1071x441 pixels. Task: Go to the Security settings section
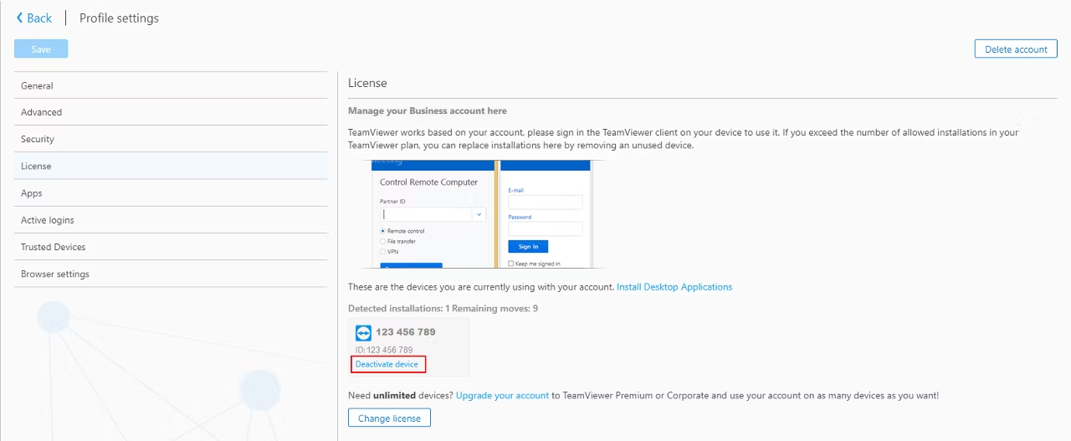(x=171, y=139)
